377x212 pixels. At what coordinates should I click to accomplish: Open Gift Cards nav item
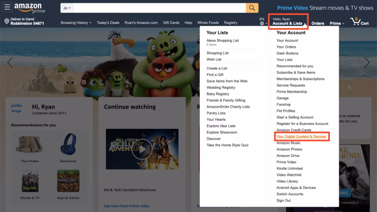pyautogui.click(x=171, y=23)
